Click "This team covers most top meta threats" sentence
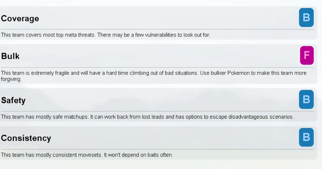The height and width of the screenshot is (169, 322). 48,35
